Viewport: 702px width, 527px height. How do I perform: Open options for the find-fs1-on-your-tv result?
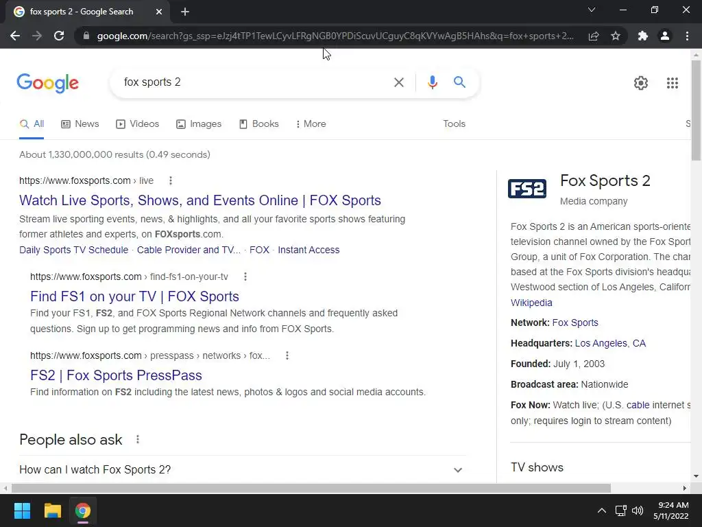(x=245, y=277)
